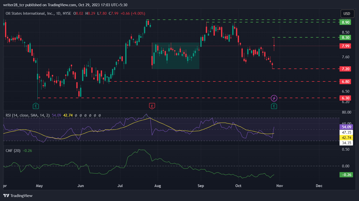Click the 6.50 price axis tick
Screen dimensions: 359x201
click(x=346, y=91)
